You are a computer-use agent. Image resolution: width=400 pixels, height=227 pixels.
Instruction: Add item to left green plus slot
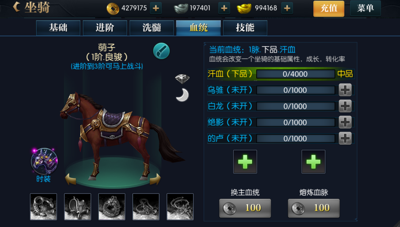pos(245,162)
